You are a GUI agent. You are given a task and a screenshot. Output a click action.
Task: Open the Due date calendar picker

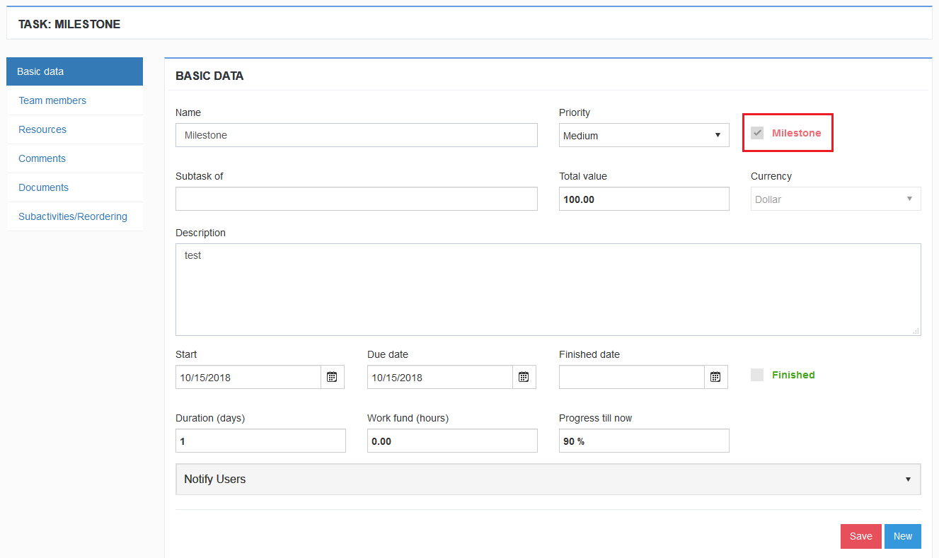[524, 377]
